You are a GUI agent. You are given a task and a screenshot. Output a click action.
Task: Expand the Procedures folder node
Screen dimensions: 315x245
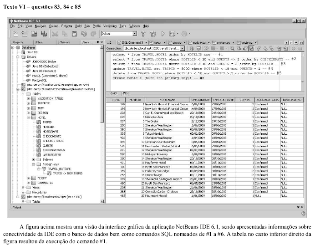pyautogui.click(x=23, y=192)
